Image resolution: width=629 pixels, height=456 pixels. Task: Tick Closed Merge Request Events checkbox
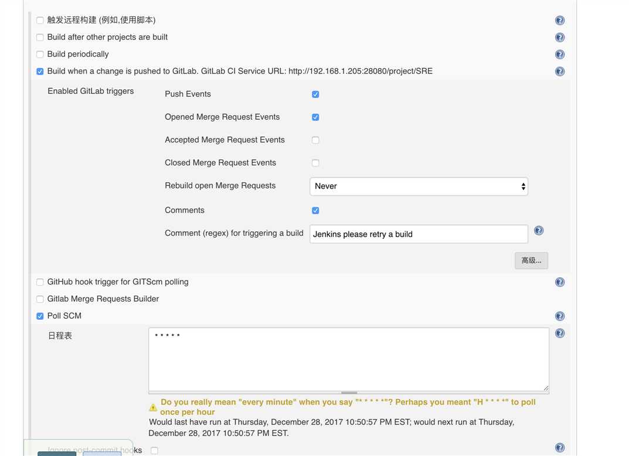click(315, 163)
